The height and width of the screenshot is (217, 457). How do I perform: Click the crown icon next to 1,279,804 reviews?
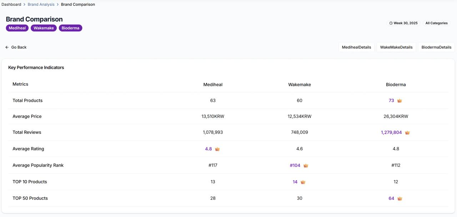[x=407, y=132]
